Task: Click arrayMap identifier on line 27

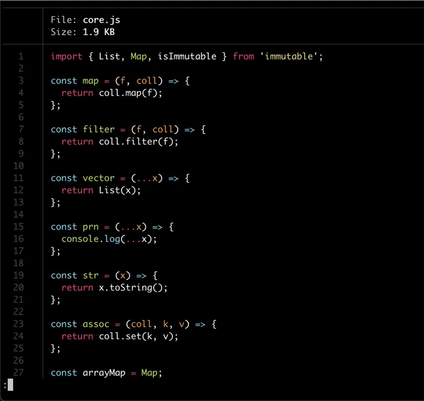Action: [x=104, y=373]
